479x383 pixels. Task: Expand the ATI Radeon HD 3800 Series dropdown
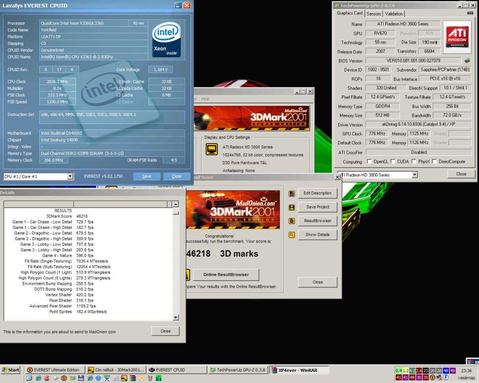point(414,174)
